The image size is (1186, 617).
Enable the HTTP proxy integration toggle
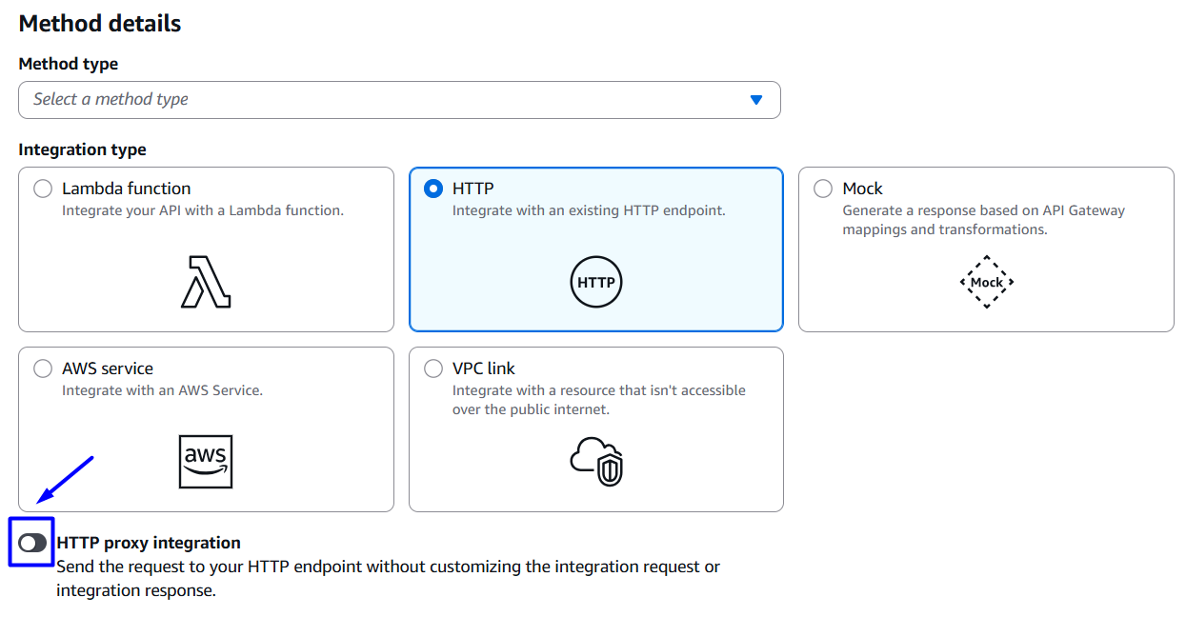(32, 543)
